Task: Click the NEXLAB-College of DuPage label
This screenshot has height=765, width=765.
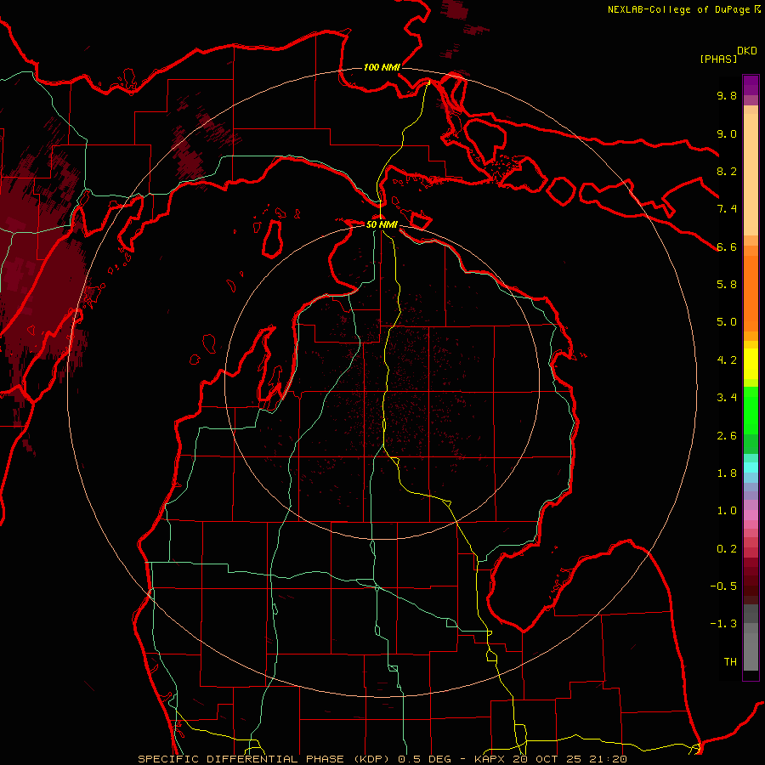Action: click(679, 9)
